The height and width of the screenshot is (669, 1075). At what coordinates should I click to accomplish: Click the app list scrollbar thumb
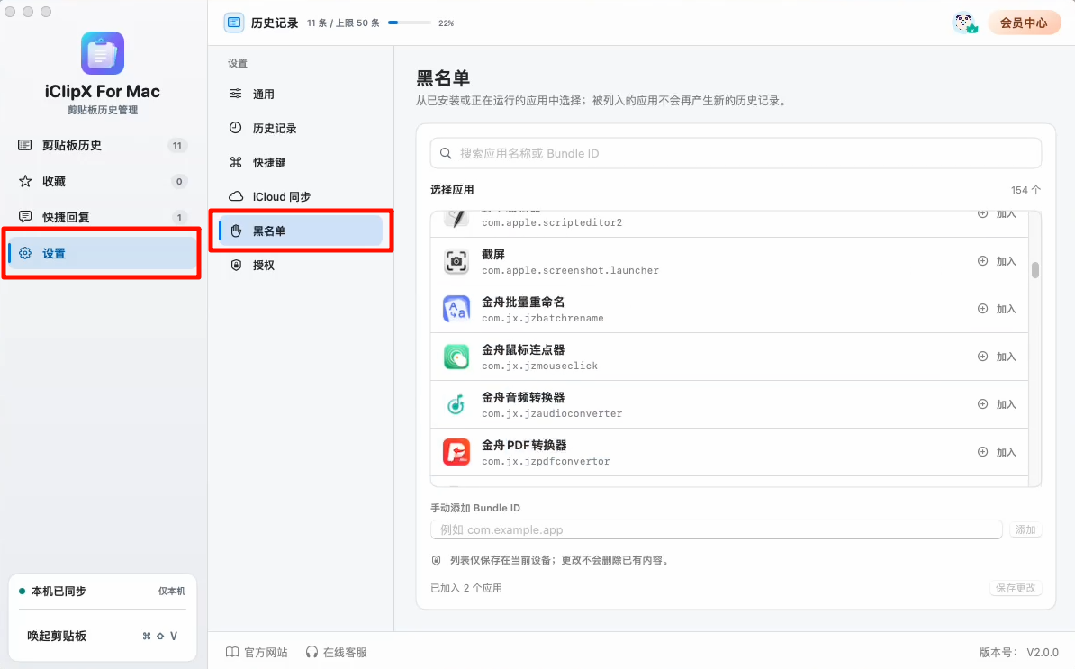point(1035,270)
